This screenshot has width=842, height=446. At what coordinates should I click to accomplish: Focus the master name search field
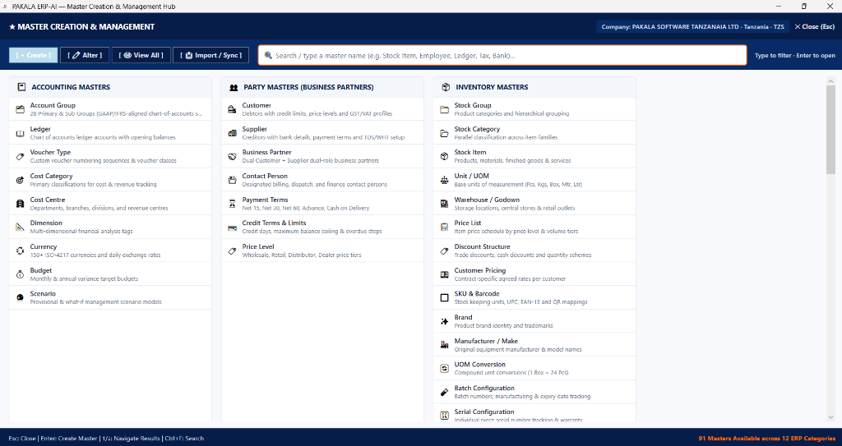[x=502, y=55]
